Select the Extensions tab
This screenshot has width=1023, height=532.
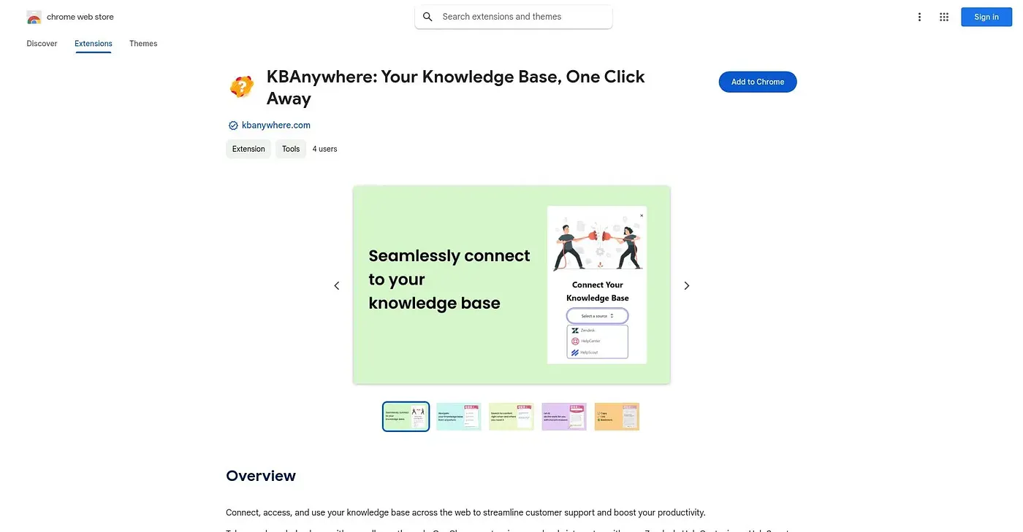pos(94,44)
